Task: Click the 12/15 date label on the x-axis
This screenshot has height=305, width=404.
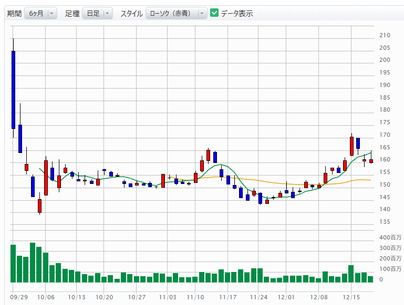Action: point(350,297)
